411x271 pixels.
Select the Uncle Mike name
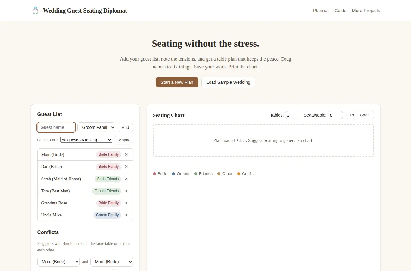pyautogui.click(x=51, y=215)
